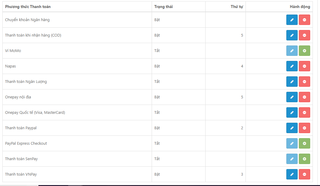Image resolution: width=320 pixels, height=186 pixels.
Task: Edit the Thanh toán khi nhận hàng (COD) method
Action: pyautogui.click(x=292, y=35)
